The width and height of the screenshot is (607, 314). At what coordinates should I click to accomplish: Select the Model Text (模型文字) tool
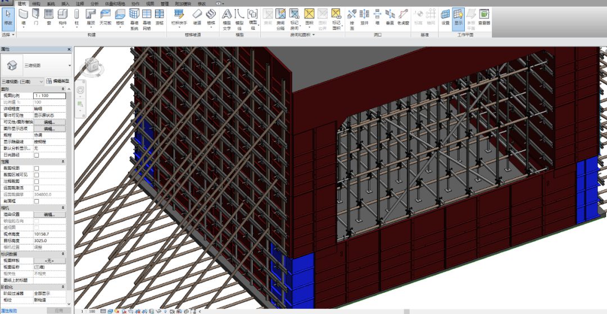(x=227, y=19)
